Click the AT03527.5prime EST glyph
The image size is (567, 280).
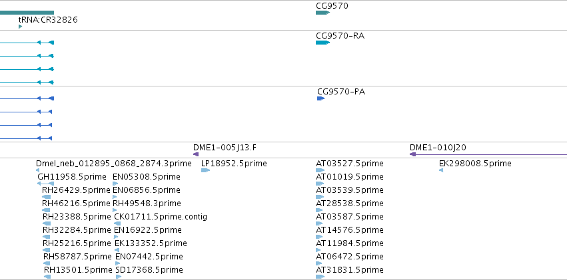click(x=320, y=170)
